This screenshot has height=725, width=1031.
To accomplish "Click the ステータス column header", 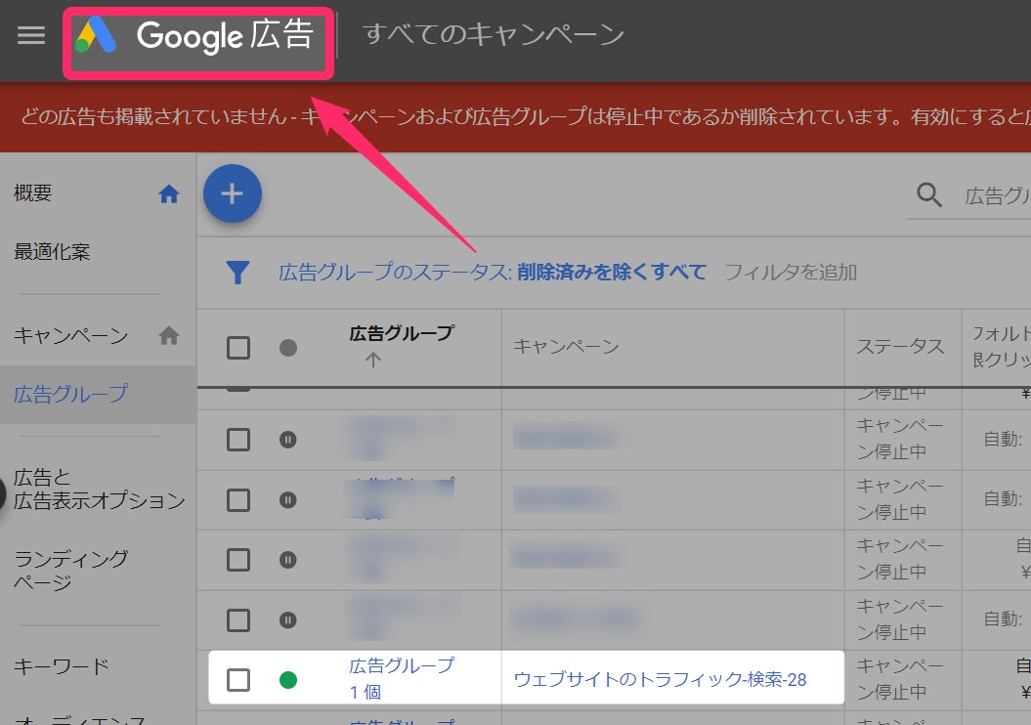I will pyautogui.click(x=900, y=347).
